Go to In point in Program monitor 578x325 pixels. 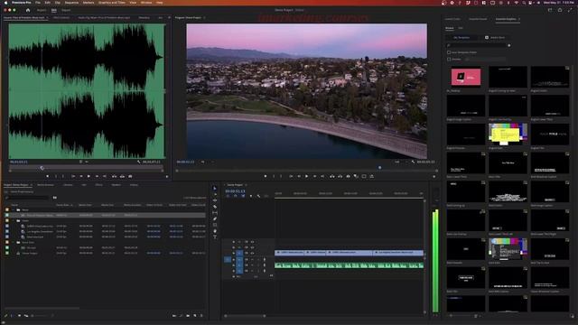point(291,177)
